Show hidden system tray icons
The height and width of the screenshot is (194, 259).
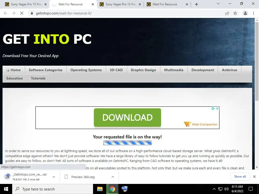(214, 189)
